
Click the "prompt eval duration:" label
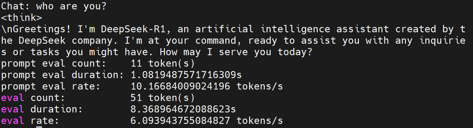(x=62, y=75)
